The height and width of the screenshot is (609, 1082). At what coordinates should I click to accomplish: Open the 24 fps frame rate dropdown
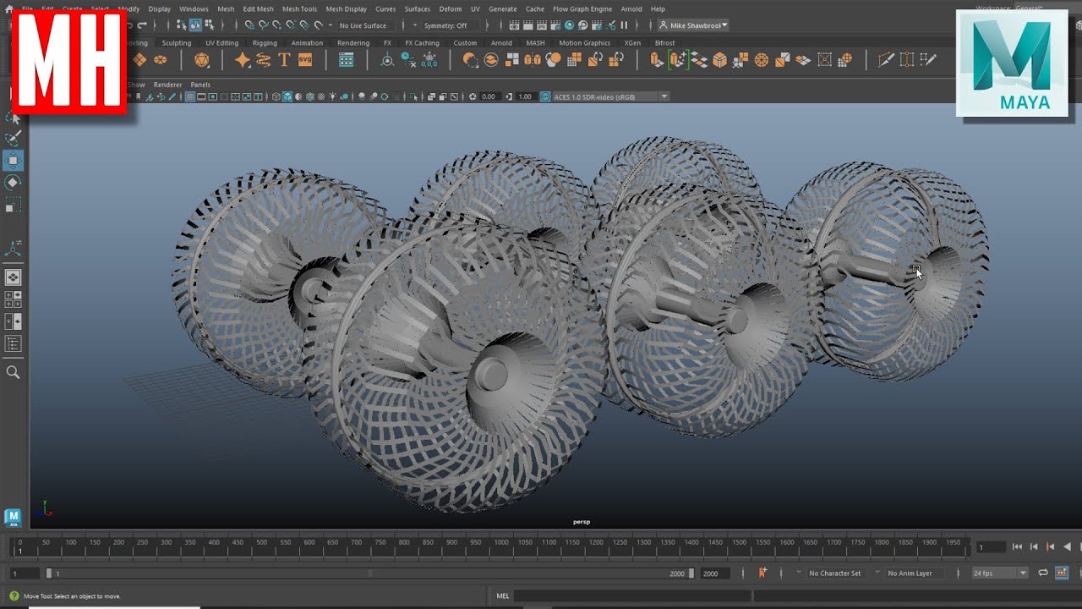pos(1000,573)
